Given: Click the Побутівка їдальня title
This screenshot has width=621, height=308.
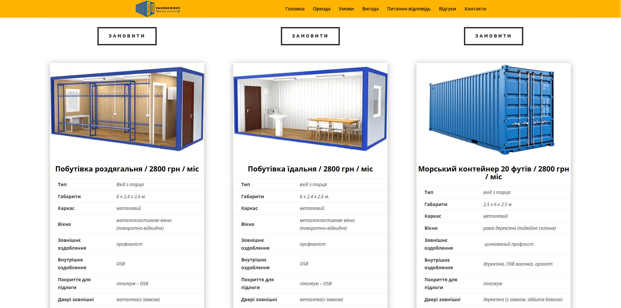Looking at the screenshot, I should pyautogui.click(x=310, y=169).
